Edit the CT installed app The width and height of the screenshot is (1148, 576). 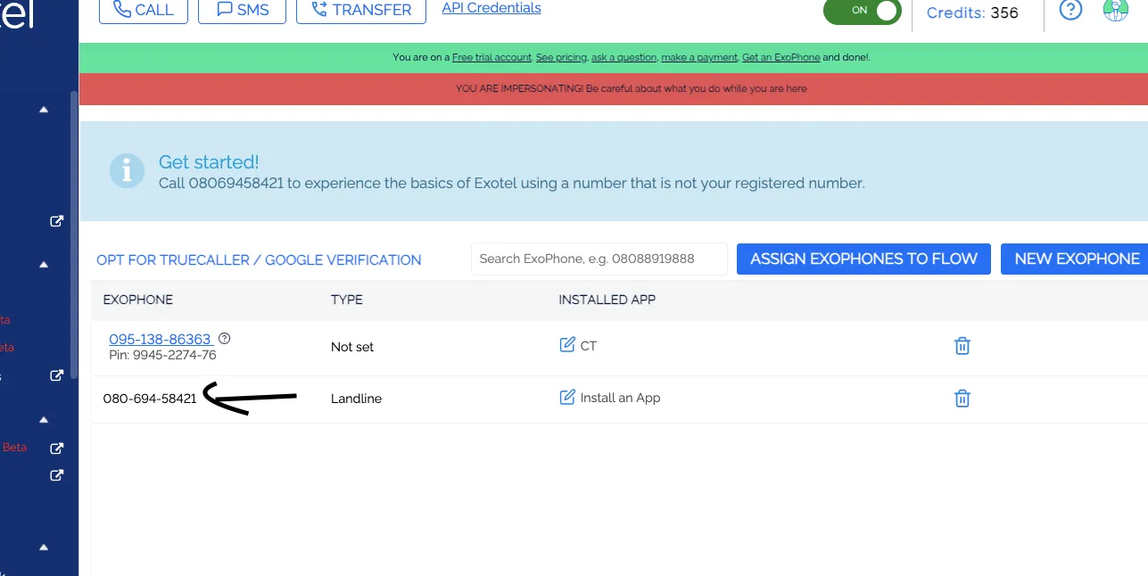567,345
